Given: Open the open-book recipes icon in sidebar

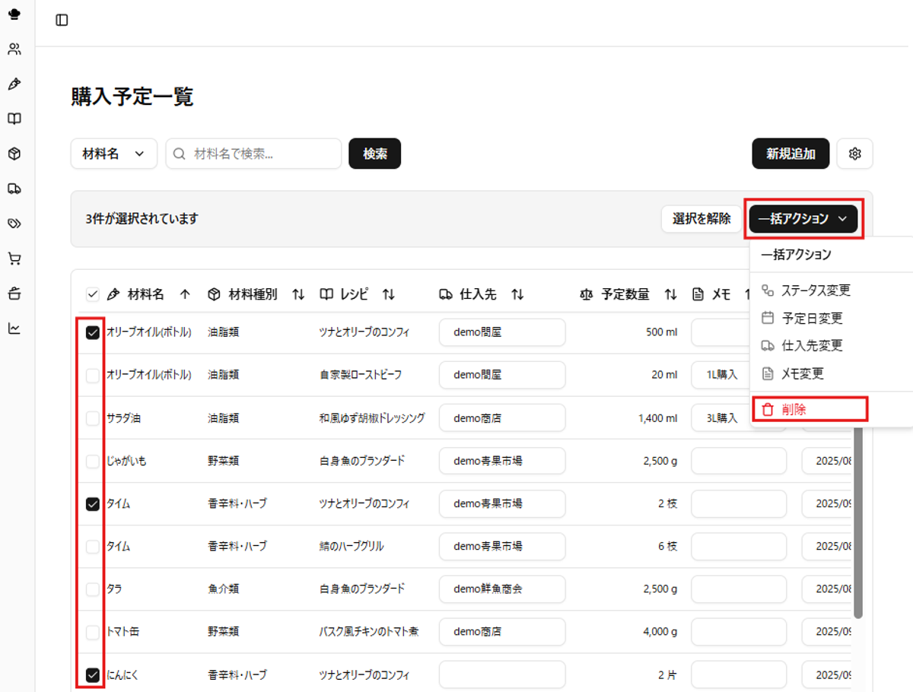Looking at the screenshot, I should click(14, 119).
